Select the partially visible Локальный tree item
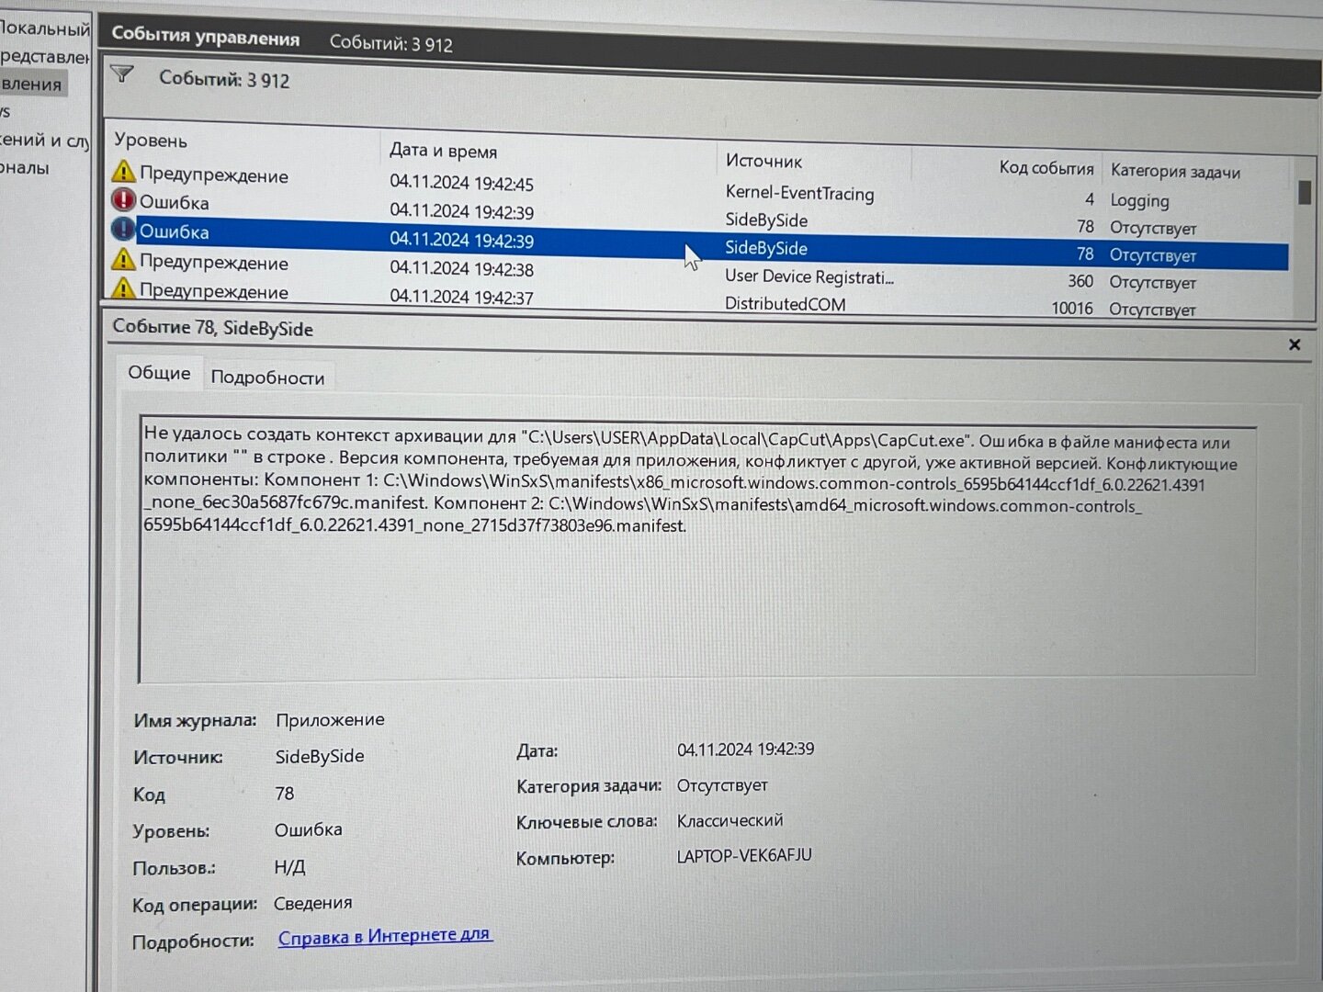This screenshot has height=992, width=1323. (45, 28)
